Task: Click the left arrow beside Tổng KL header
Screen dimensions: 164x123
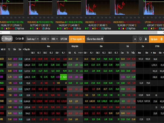Action: point(23,49)
